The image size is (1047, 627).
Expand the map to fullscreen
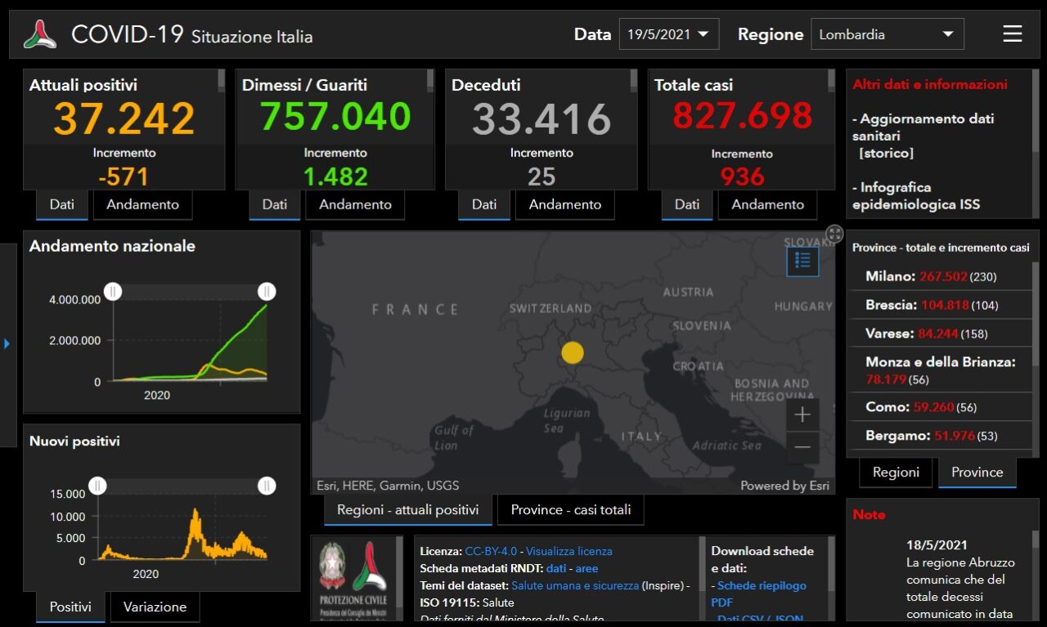click(x=834, y=234)
